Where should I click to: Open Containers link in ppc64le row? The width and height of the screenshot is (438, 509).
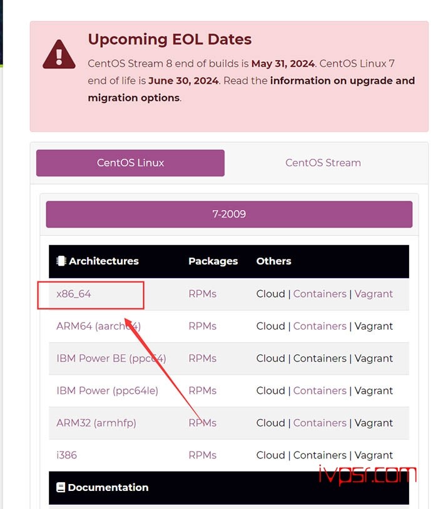[x=320, y=391]
